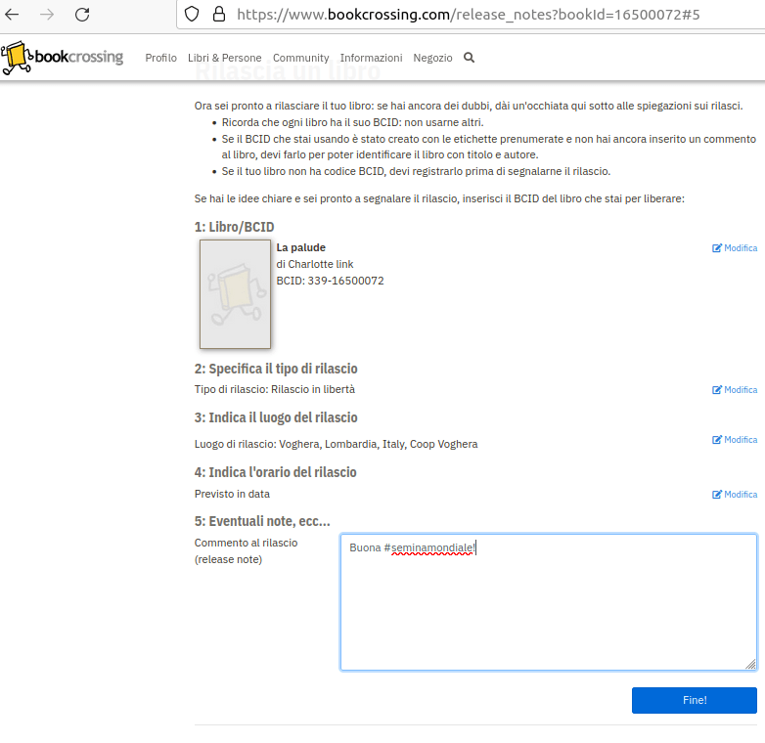This screenshot has width=765, height=743.
Task: Click the browser forward arrow
Action: pyautogui.click(x=47, y=15)
